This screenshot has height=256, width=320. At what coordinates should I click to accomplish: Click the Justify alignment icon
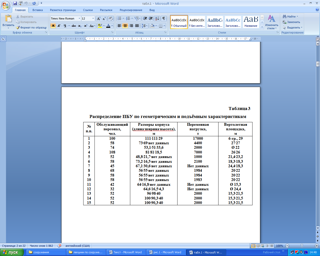(137, 26)
